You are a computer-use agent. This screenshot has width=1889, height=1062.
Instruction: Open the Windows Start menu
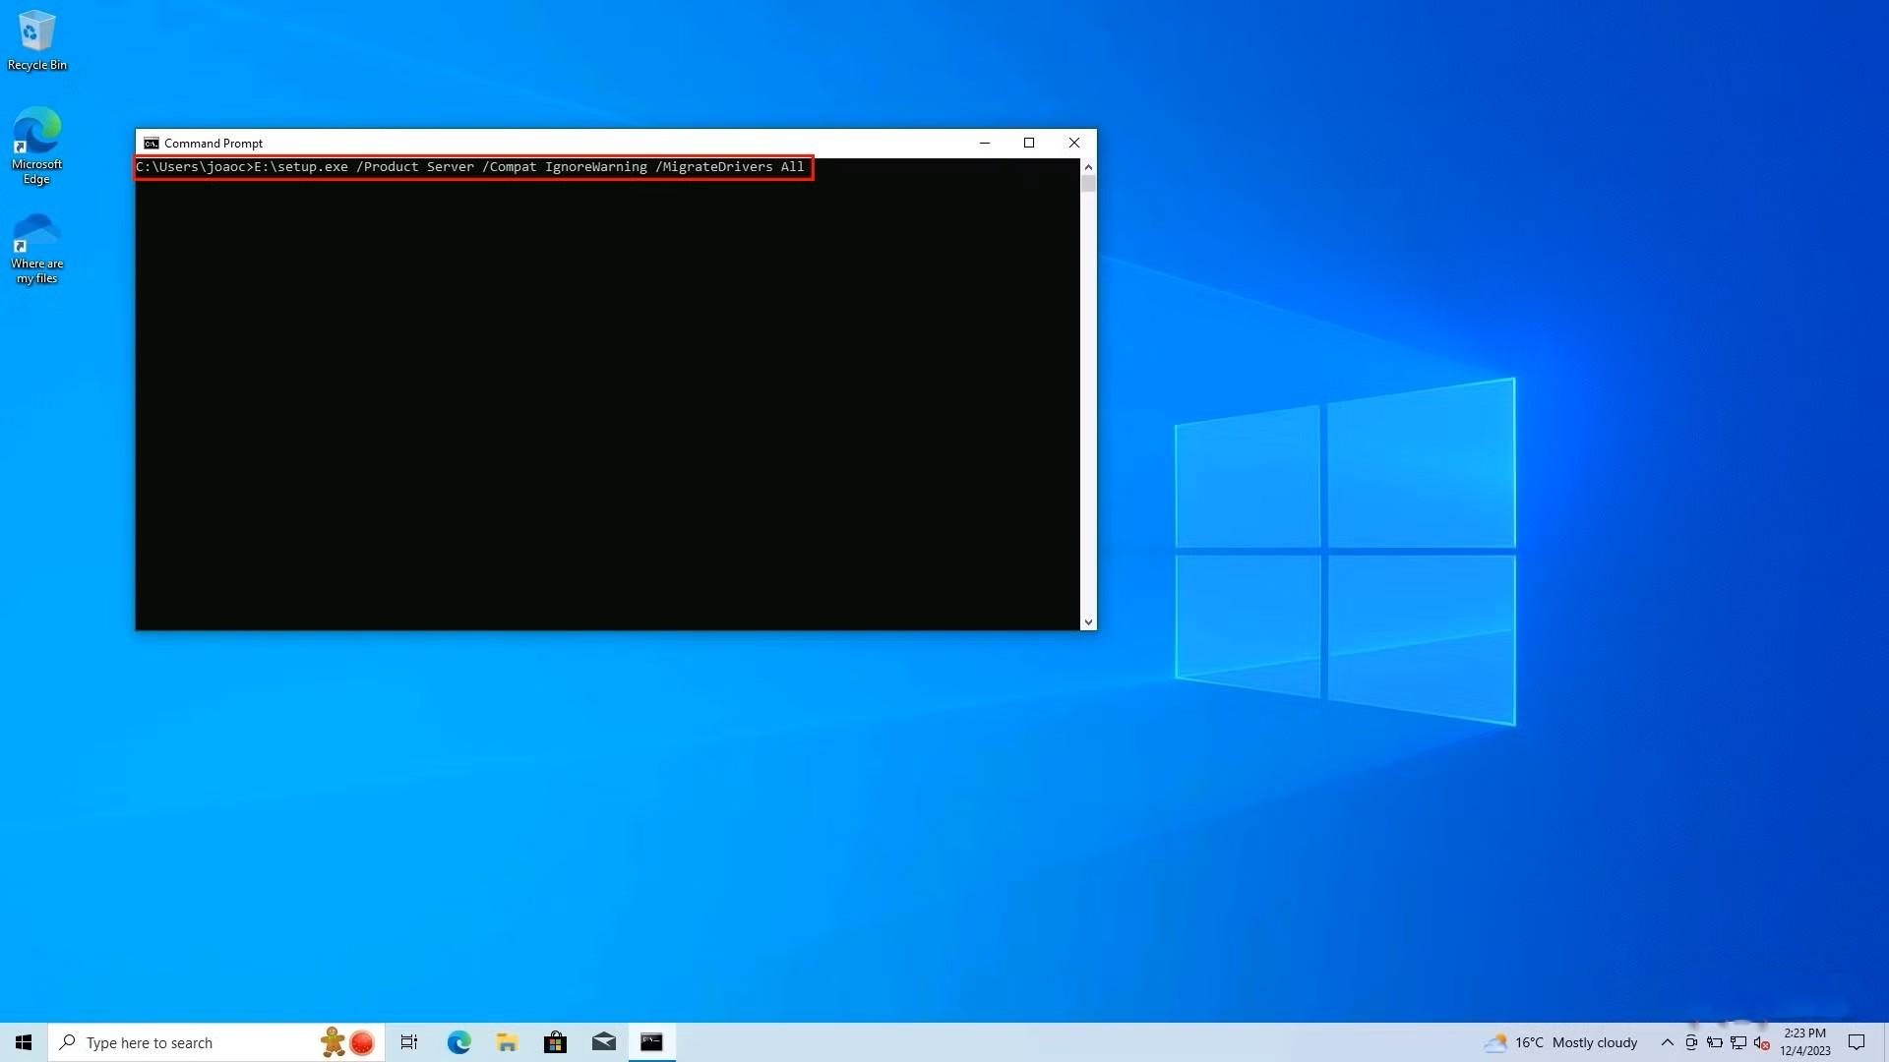click(23, 1042)
